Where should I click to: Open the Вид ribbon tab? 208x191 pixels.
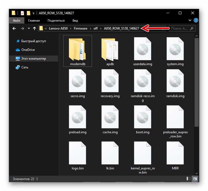[x=75, y=21]
